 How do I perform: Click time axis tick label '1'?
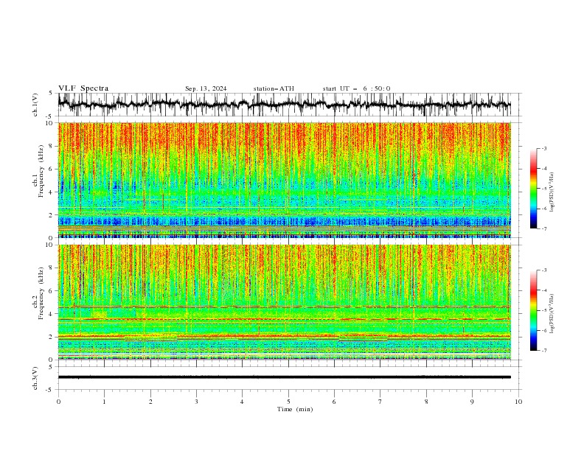[x=104, y=402]
